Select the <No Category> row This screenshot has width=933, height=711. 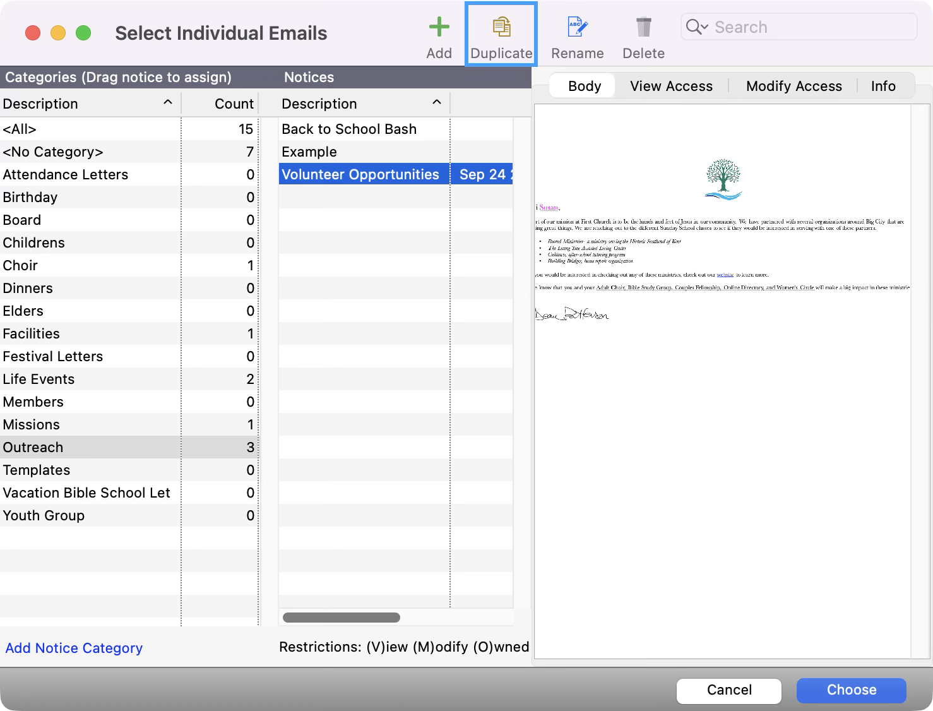(129, 152)
